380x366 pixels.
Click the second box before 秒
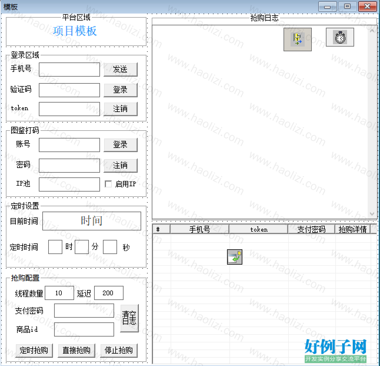coord(110,247)
